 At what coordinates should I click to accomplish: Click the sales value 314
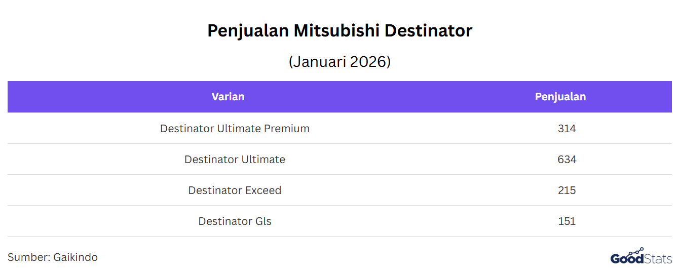tap(567, 129)
